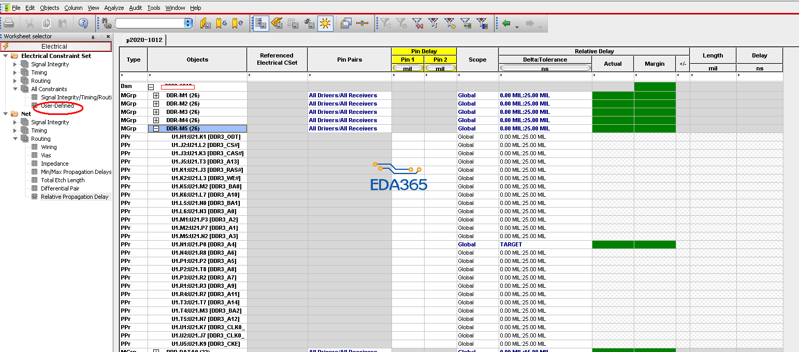Click the Print icon in the toolbar
Image resolution: width=799 pixels, height=352 pixels.
click(9, 23)
